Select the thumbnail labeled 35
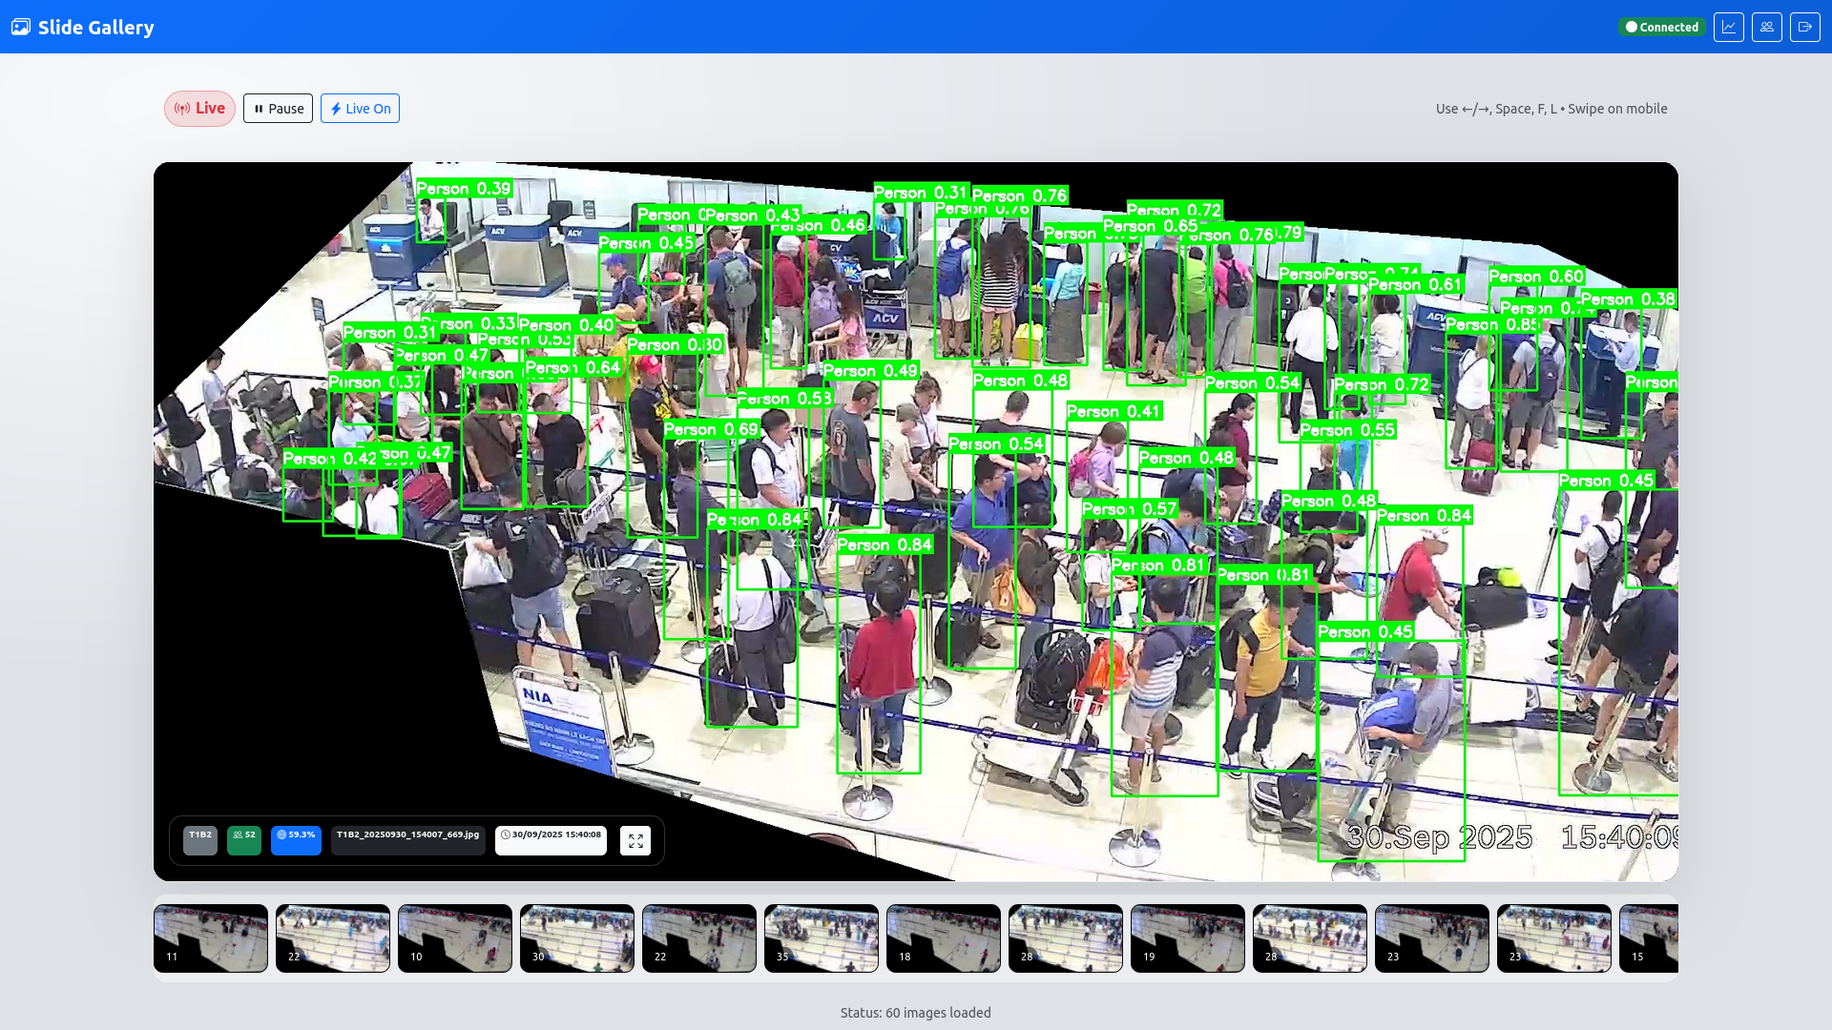 pyautogui.click(x=822, y=938)
